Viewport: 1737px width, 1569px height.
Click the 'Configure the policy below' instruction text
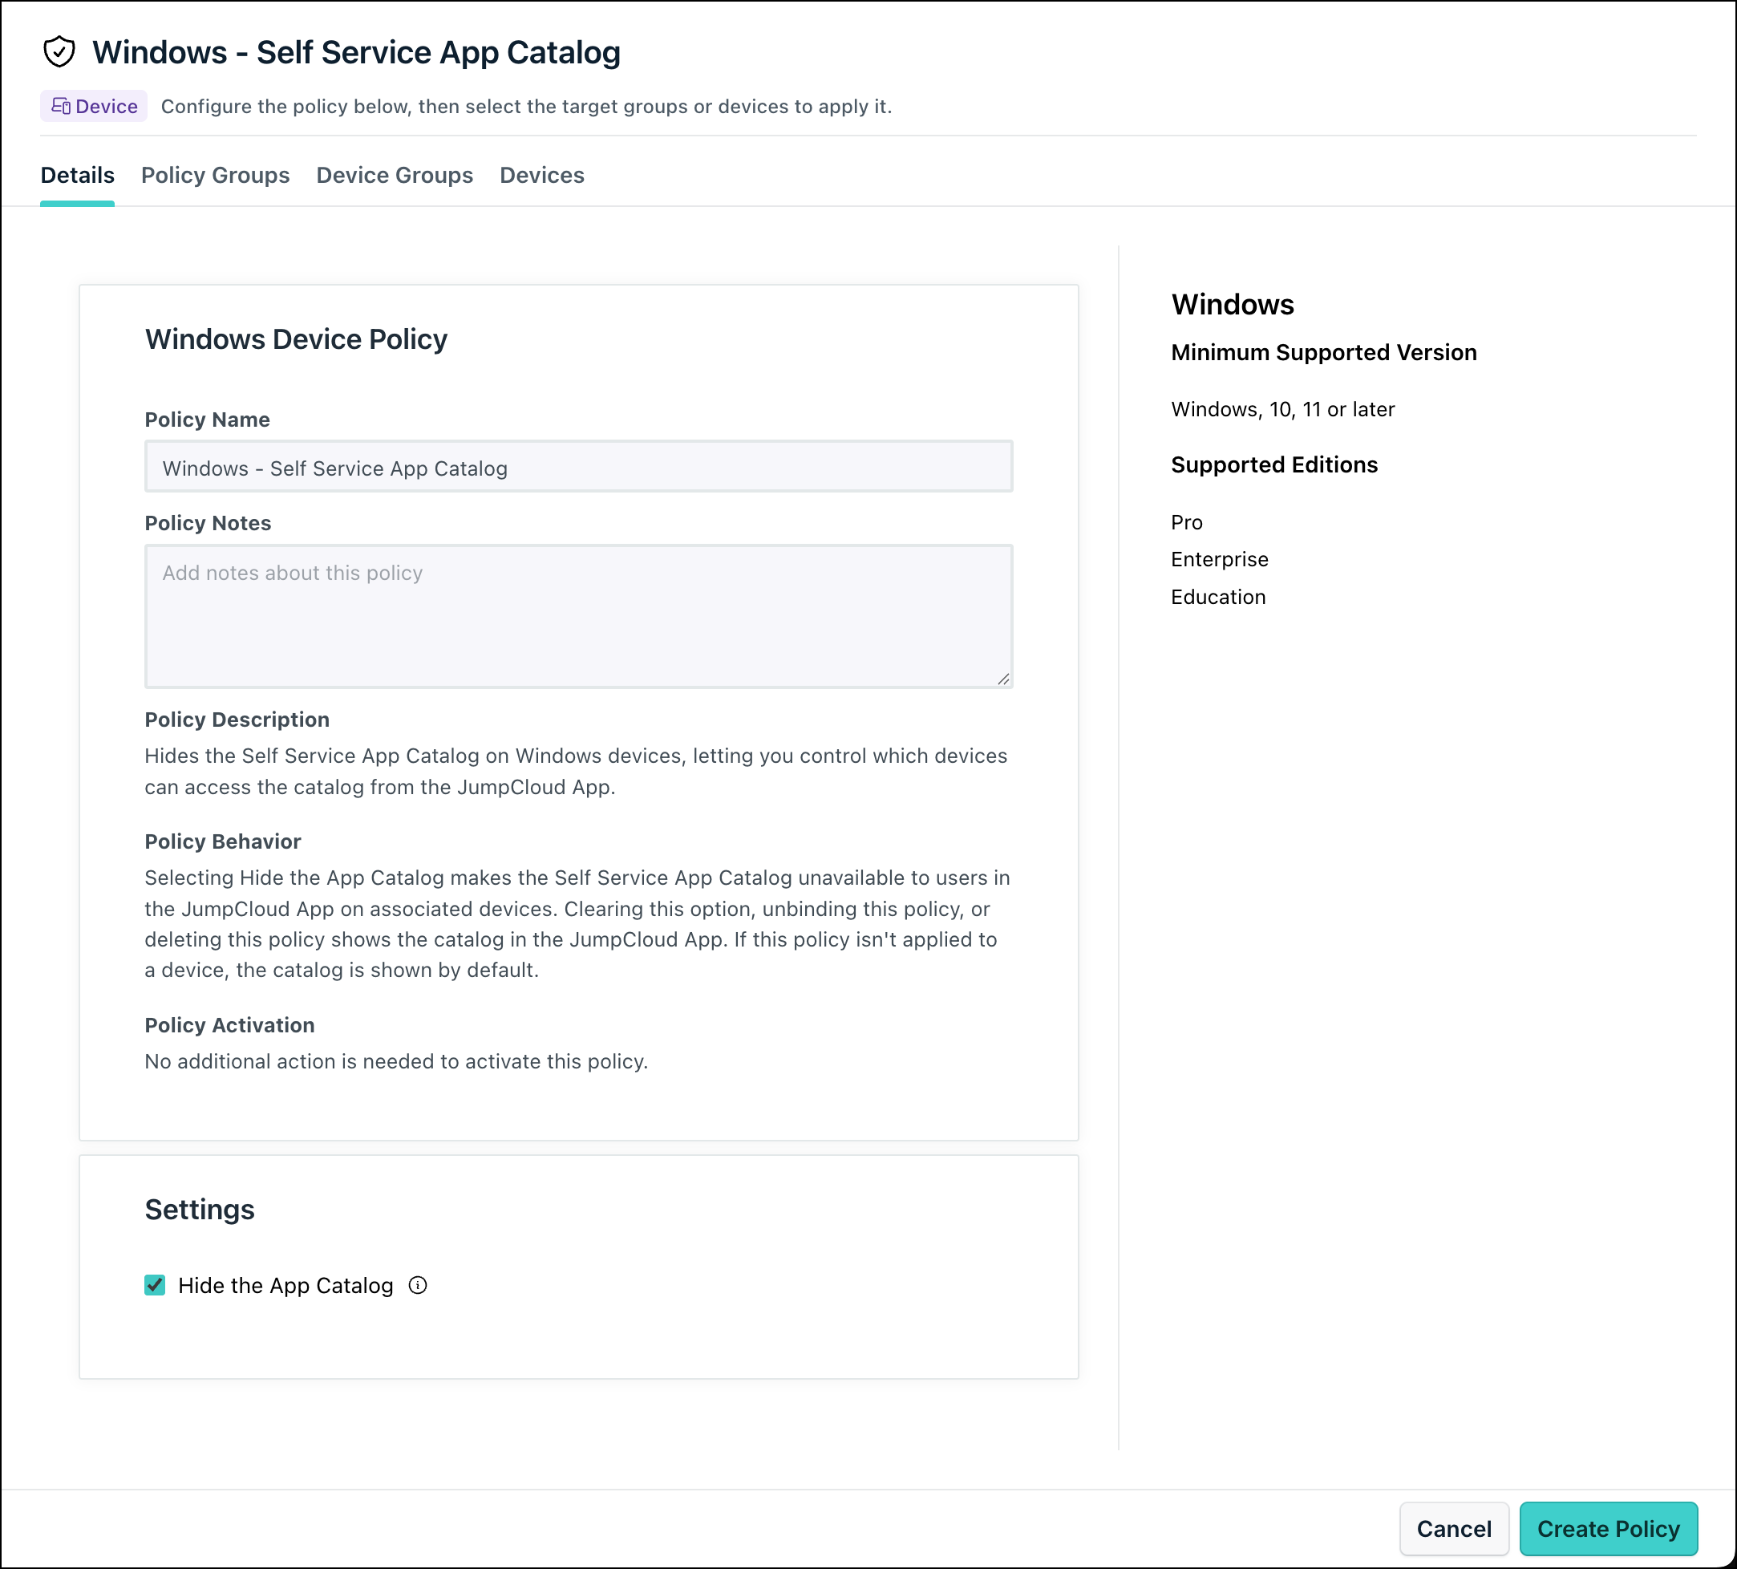pos(526,106)
